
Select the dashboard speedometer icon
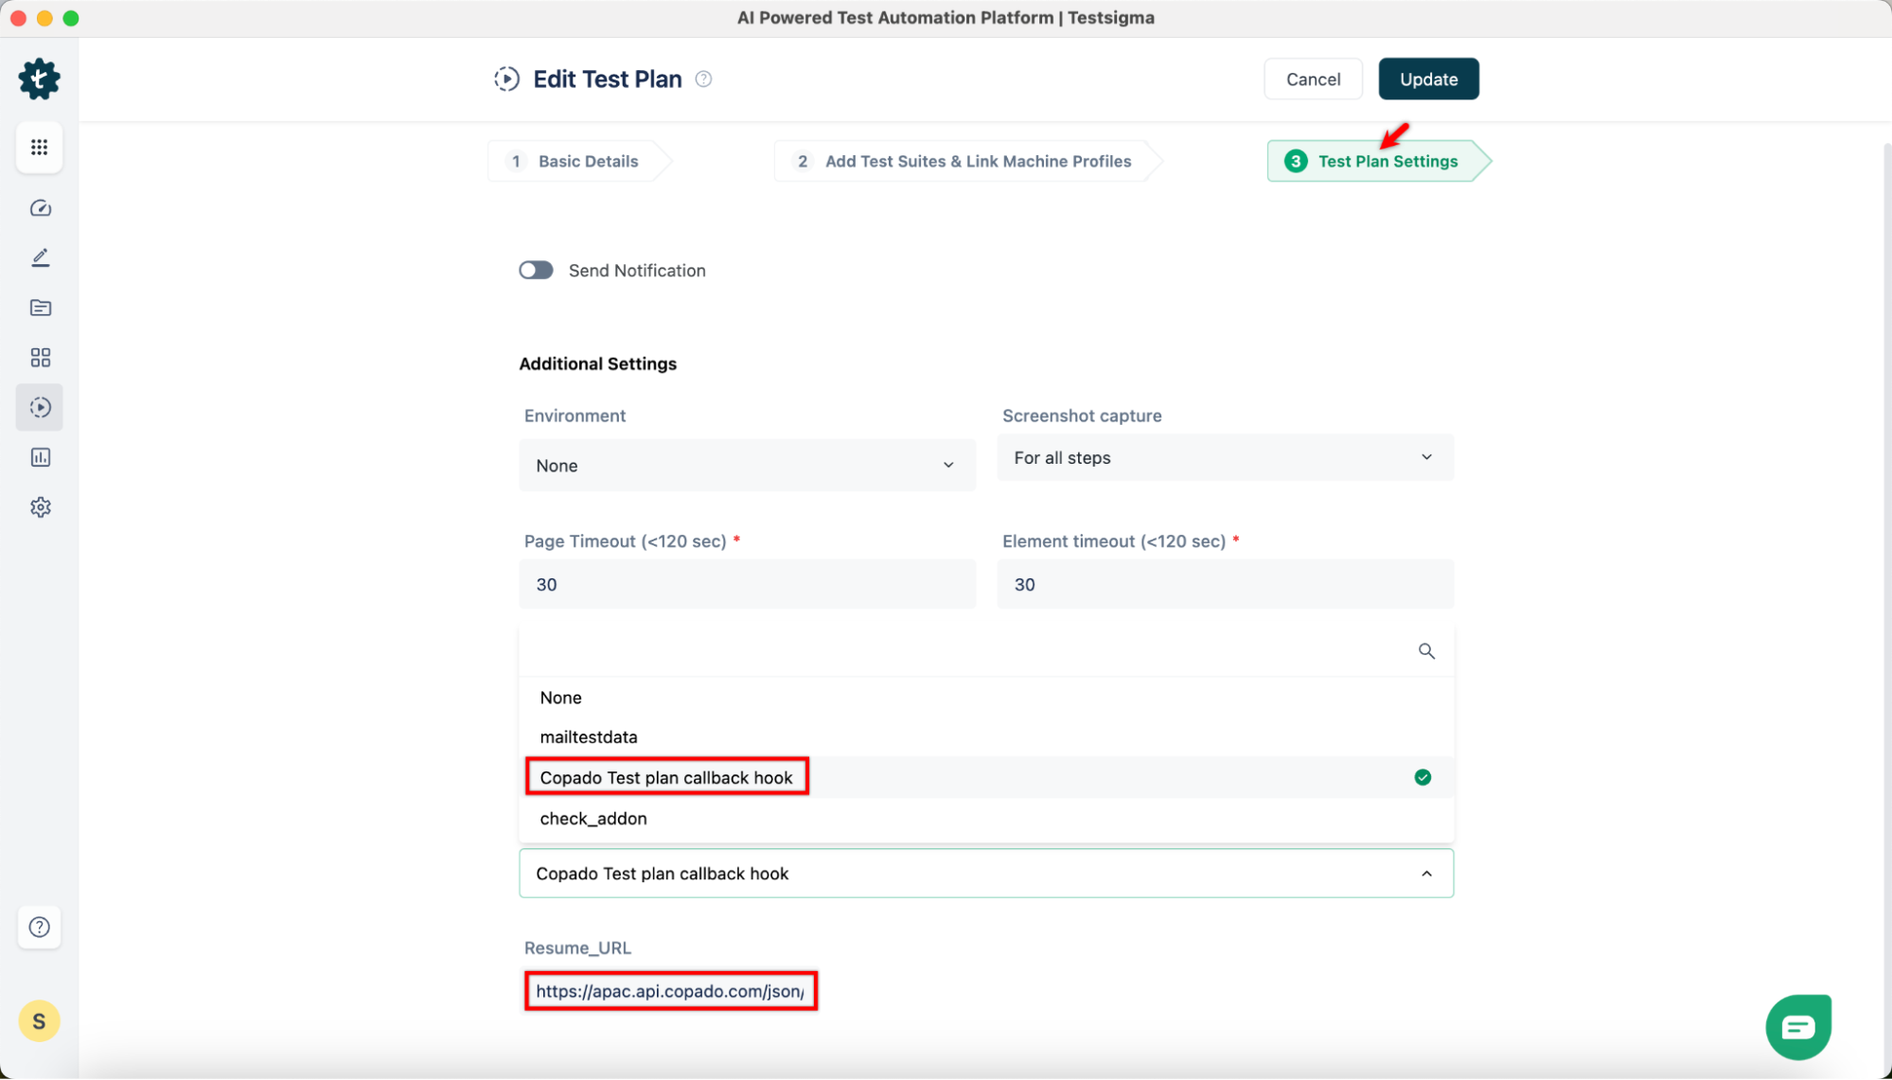(x=39, y=208)
